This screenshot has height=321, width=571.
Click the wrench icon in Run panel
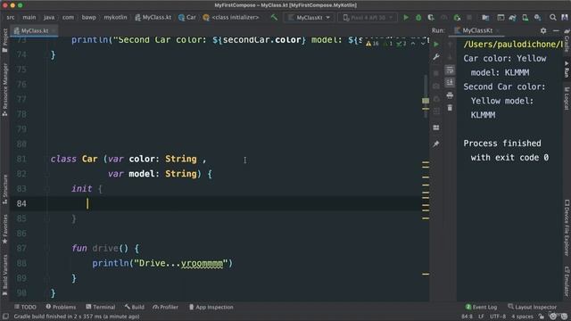pos(436,57)
